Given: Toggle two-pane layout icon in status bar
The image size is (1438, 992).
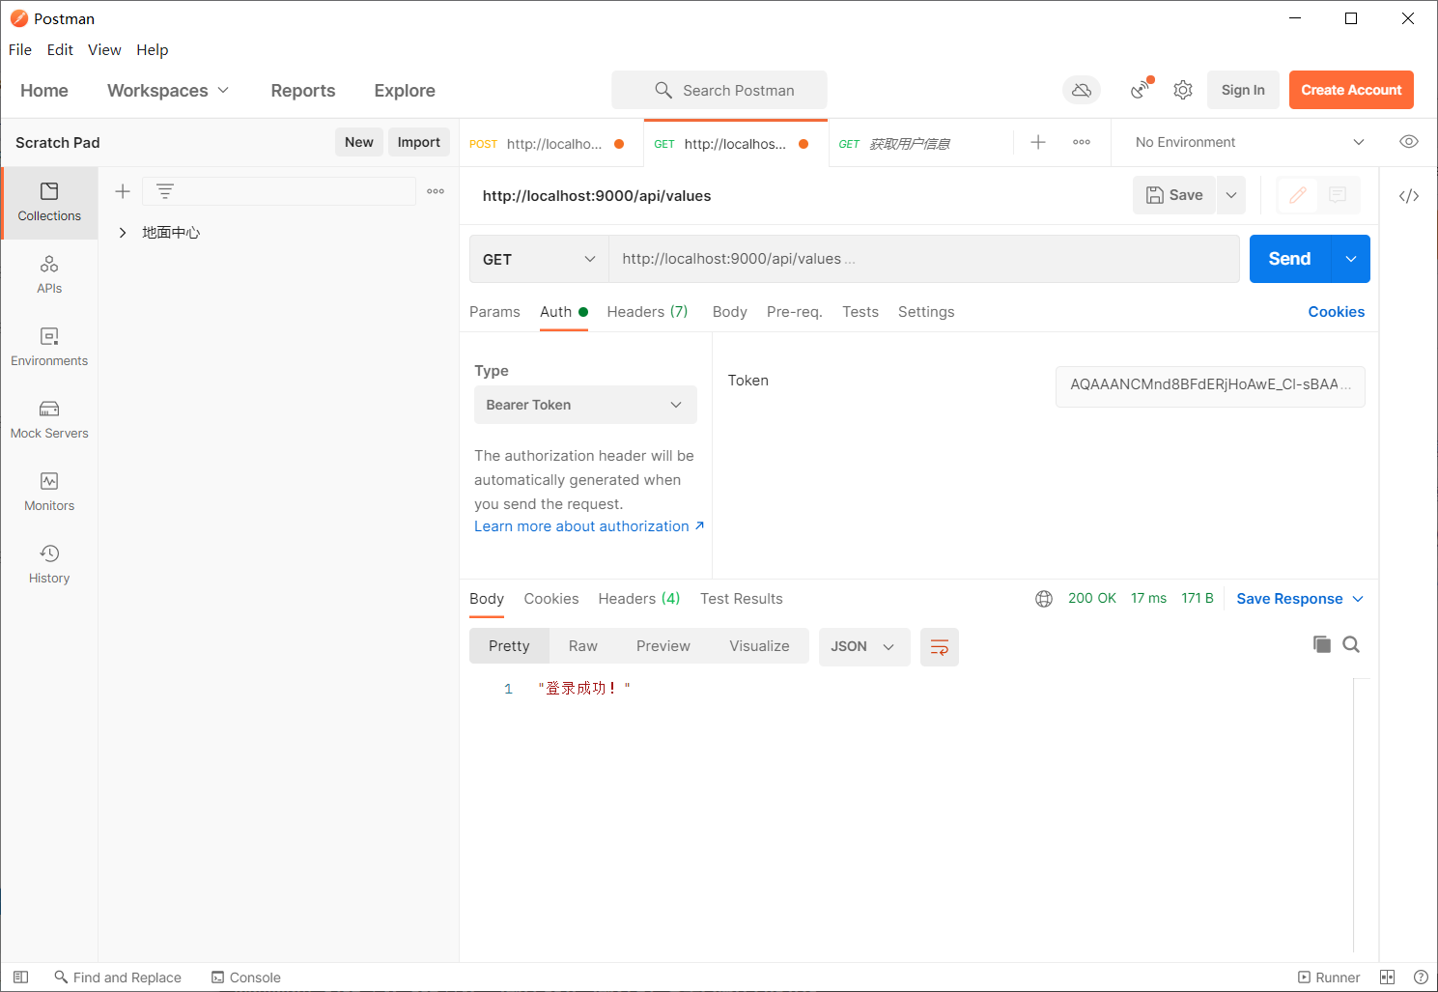Looking at the screenshot, I should point(1388,978).
